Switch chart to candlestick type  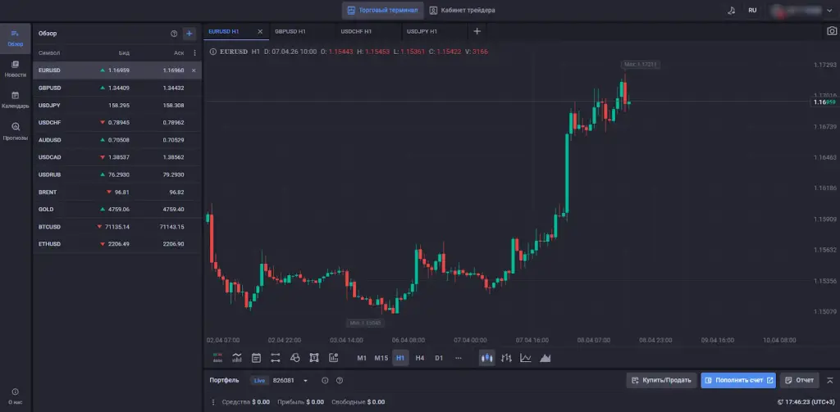tap(487, 358)
